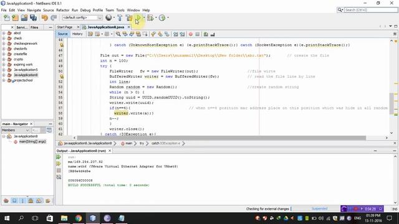Toggle fully qualified names filter in Navigator

(47, 201)
